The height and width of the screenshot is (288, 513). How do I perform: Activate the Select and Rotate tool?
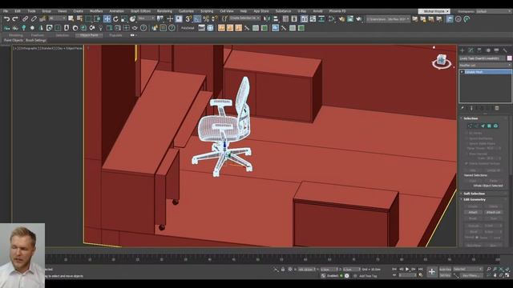[x=115, y=19]
